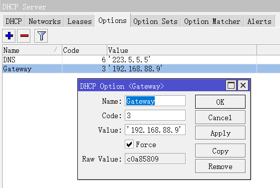This screenshot has width=280, height=188.
Task: Click the Code input field
Action: point(155,115)
